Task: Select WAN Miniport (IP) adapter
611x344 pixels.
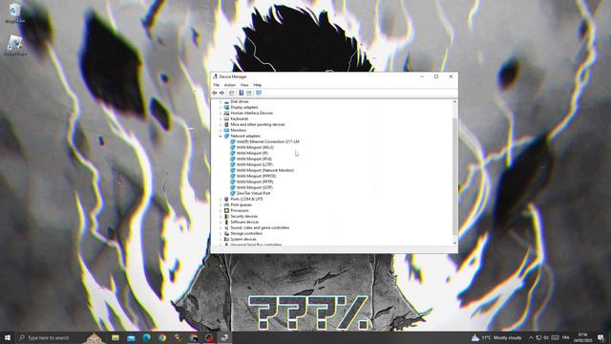Action: (x=252, y=153)
